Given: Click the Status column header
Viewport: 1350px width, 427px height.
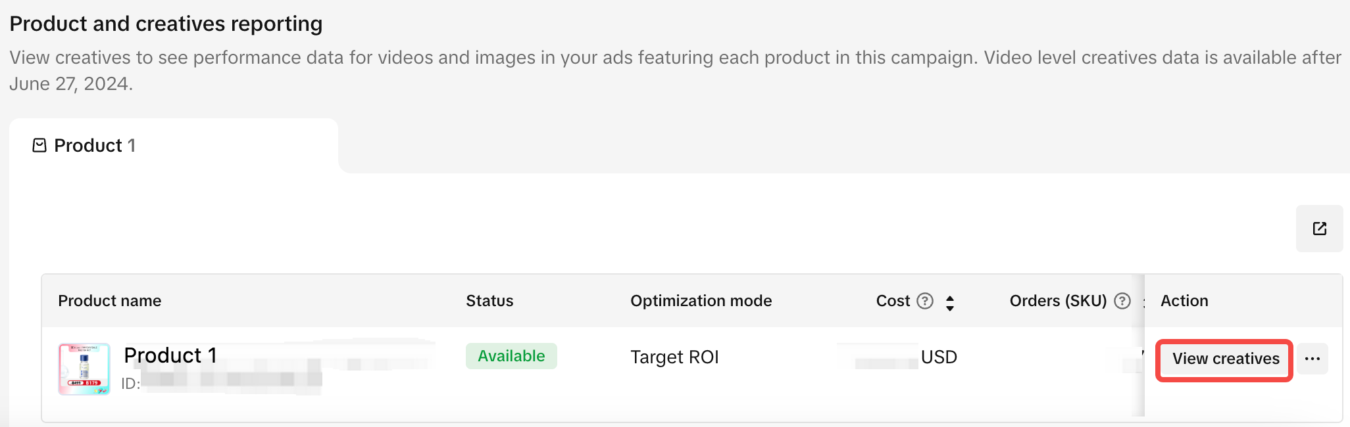Looking at the screenshot, I should (489, 301).
